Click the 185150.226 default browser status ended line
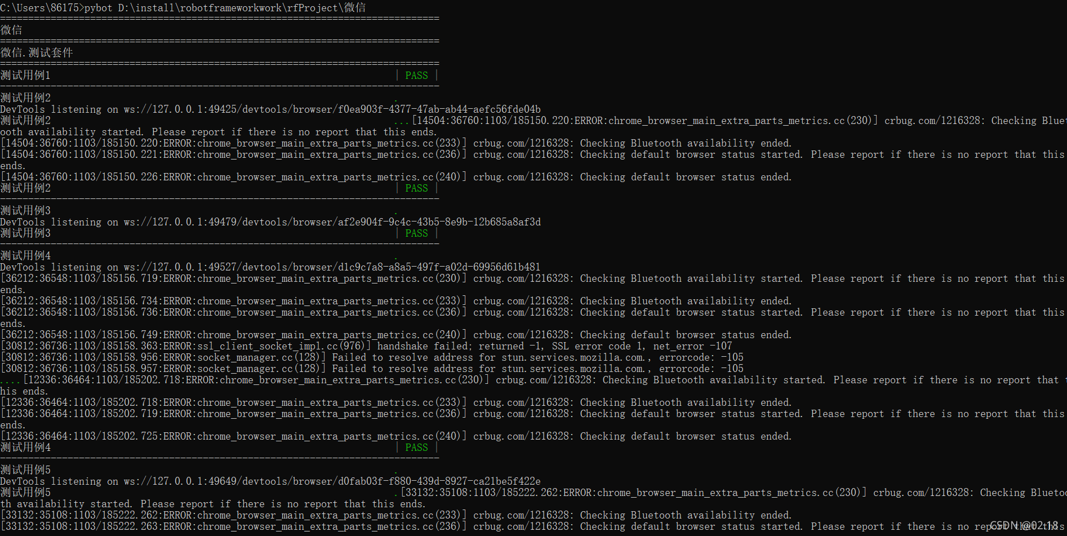Image resolution: width=1067 pixels, height=536 pixels. point(396,176)
